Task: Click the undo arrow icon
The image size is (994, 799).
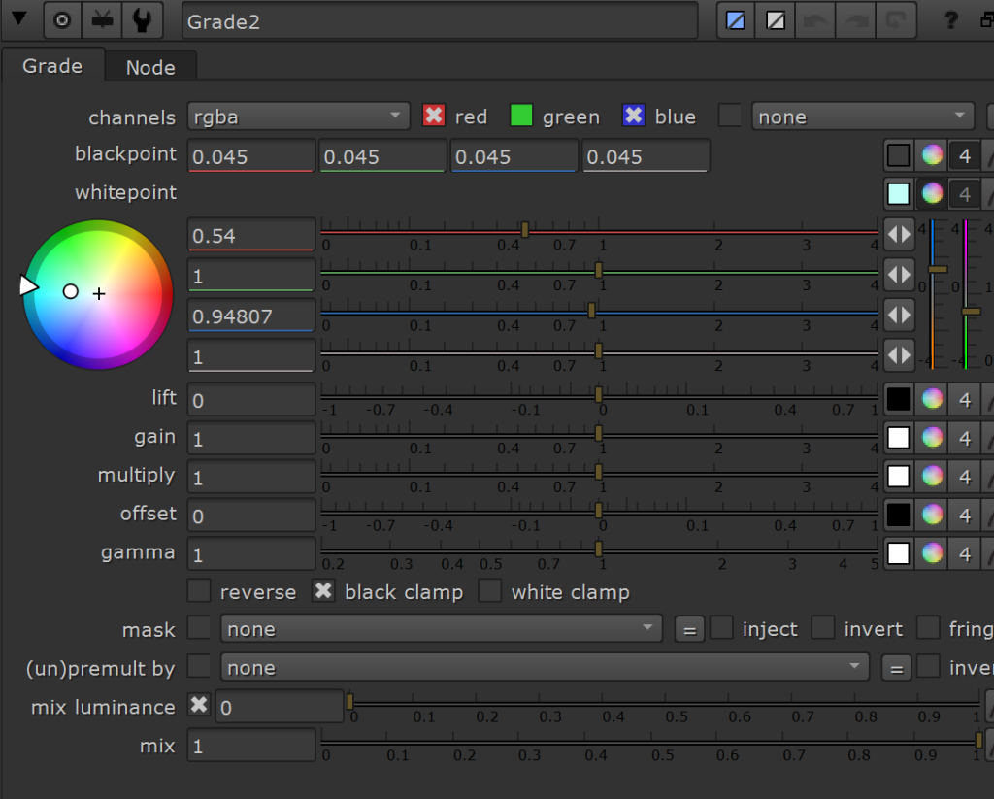Action: [815, 21]
